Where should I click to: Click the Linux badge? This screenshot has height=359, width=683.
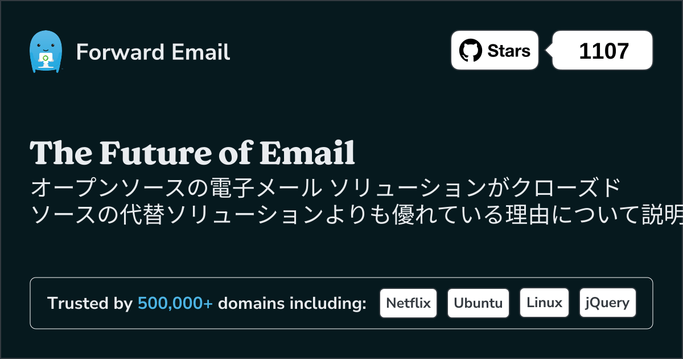544,303
